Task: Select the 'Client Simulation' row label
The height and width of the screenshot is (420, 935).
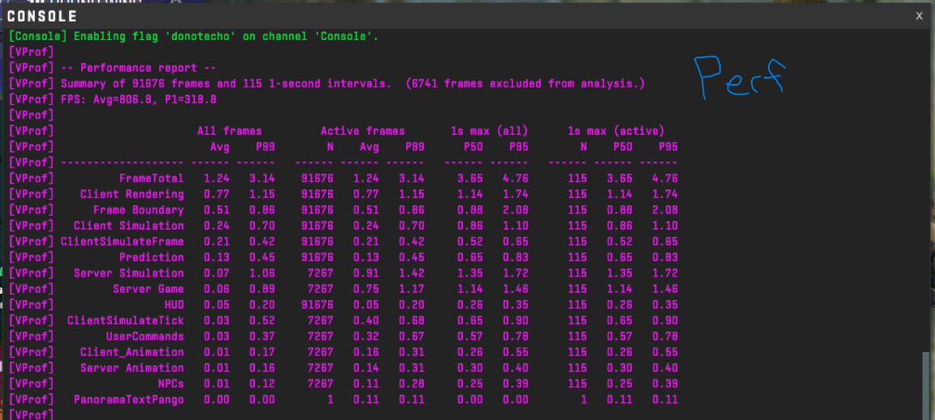Action: (x=129, y=226)
